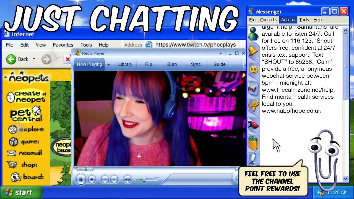Open the red car tab in Messenger sidebar
354x199 pixels.
click(253, 124)
